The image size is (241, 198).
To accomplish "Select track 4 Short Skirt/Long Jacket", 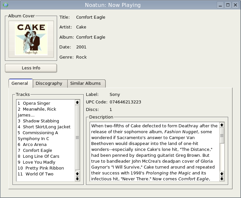I will [44, 127].
